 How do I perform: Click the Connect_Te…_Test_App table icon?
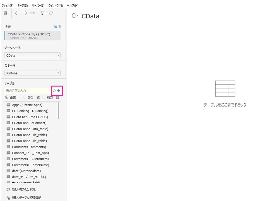(x=8, y=153)
